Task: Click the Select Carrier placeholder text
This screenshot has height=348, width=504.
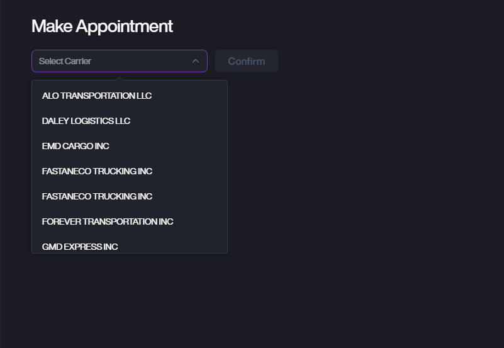Action: click(65, 61)
